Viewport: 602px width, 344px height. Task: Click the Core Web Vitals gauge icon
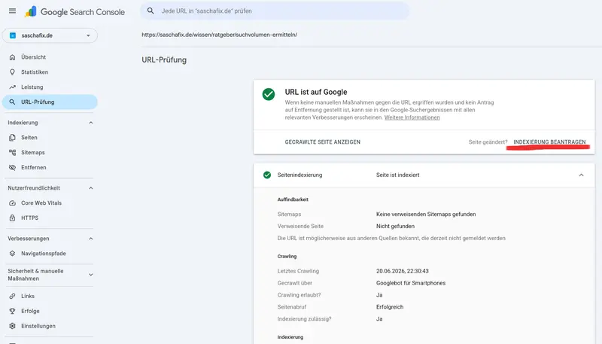[12, 203]
